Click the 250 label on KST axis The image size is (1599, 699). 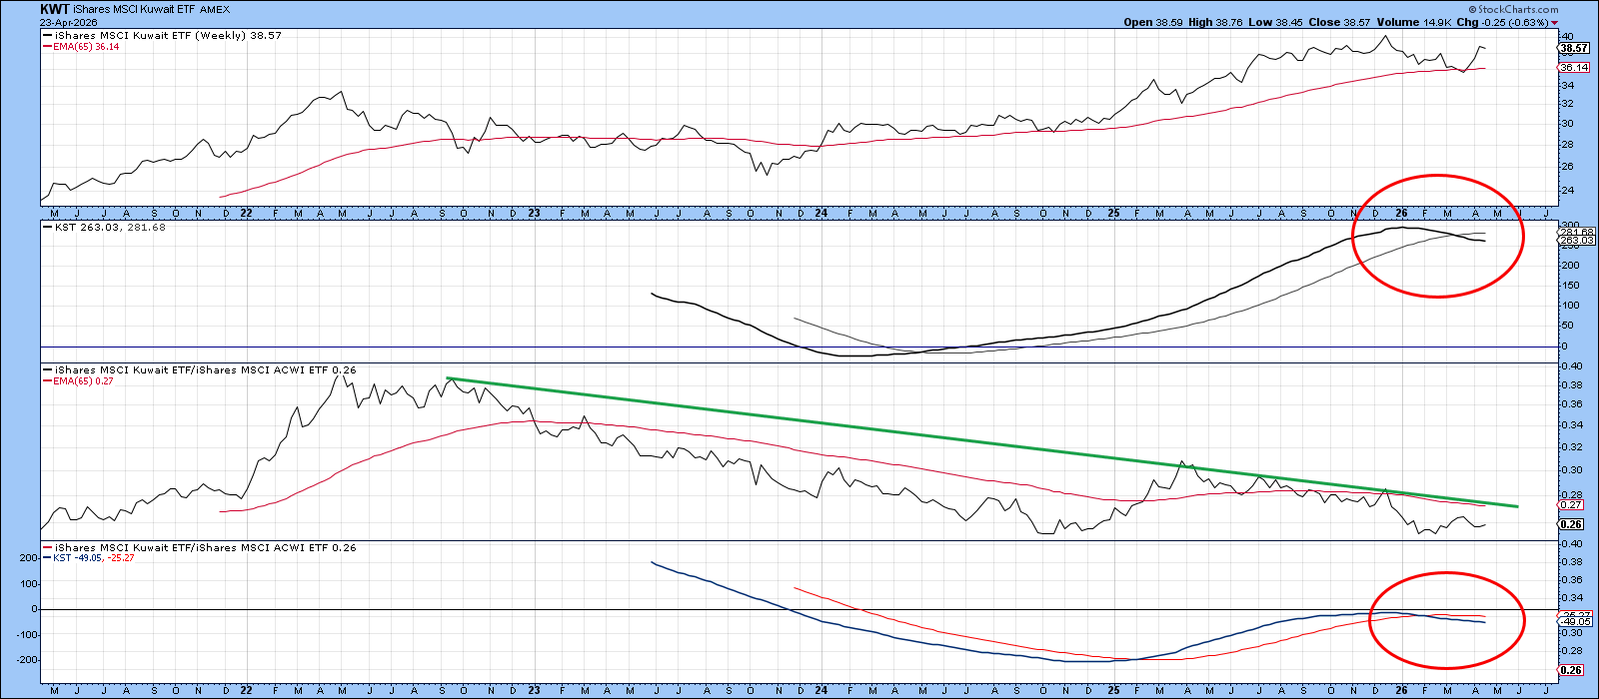click(1568, 245)
